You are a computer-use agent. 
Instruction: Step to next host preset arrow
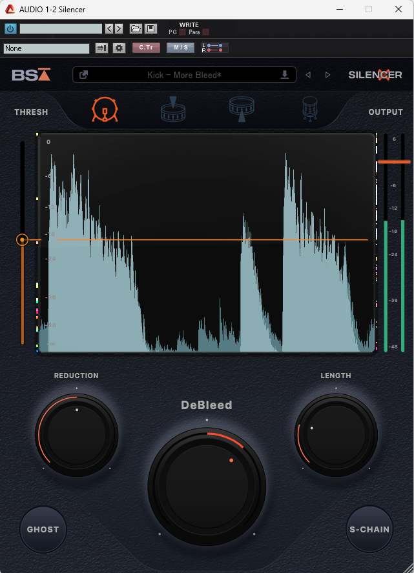coord(118,28)
